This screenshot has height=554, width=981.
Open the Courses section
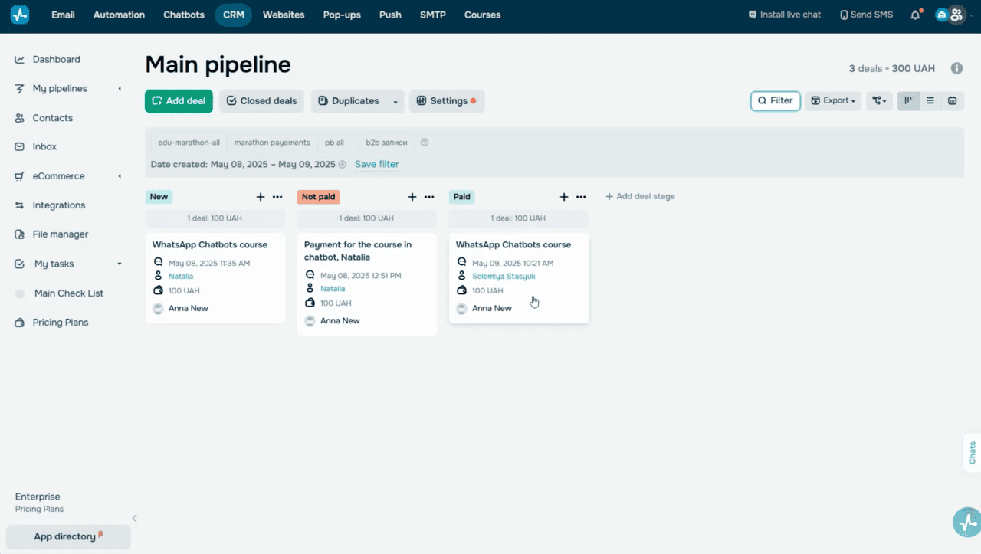[483, 15]
